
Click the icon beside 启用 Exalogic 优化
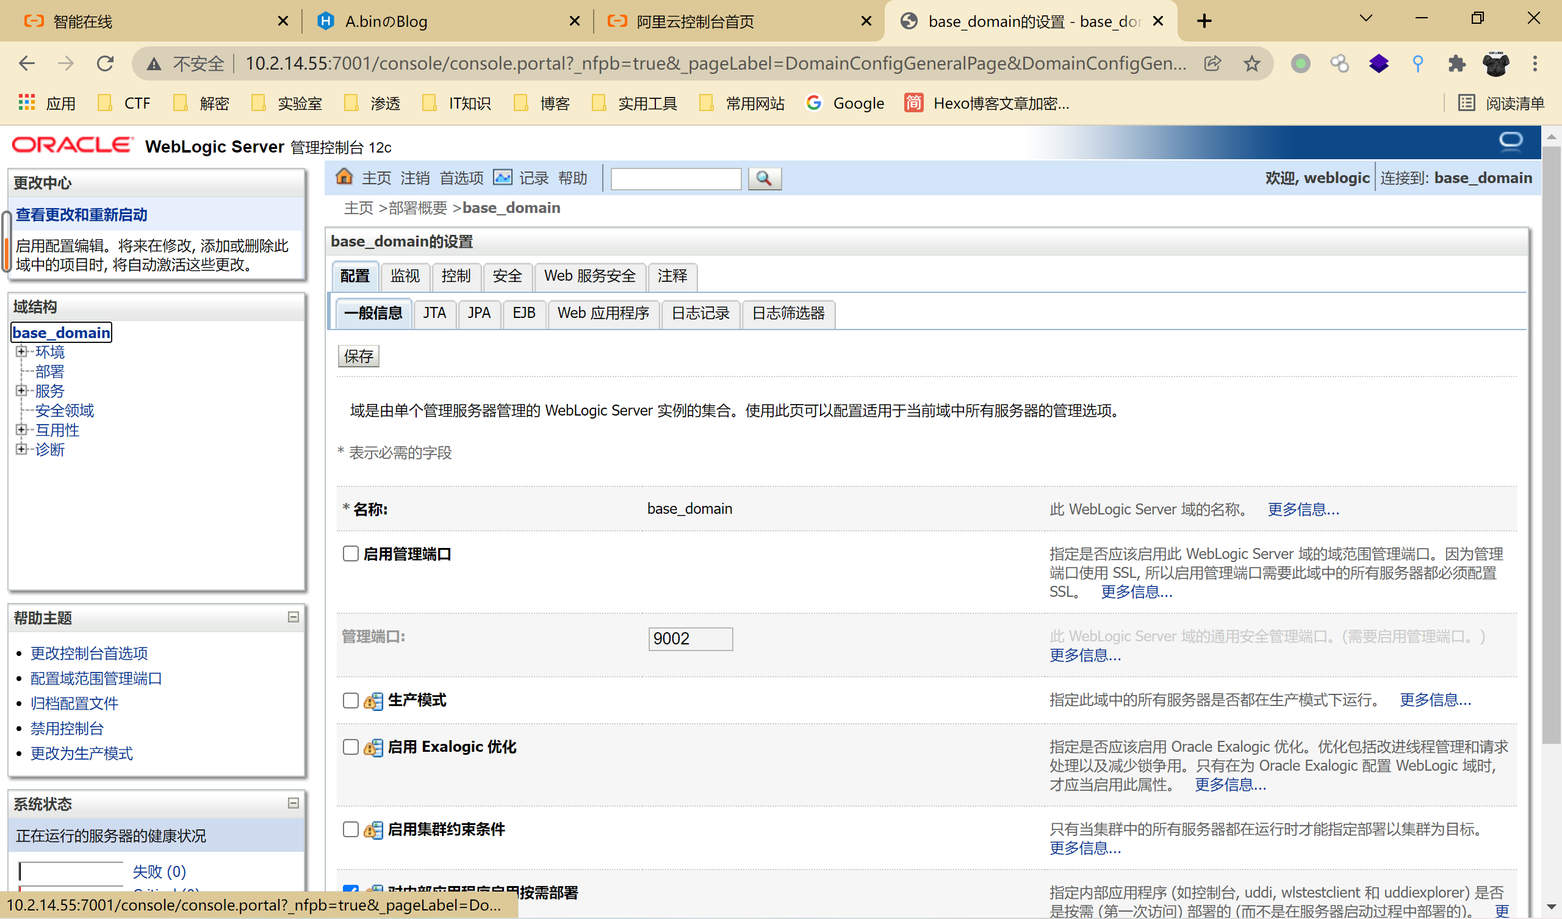[373, 748]
